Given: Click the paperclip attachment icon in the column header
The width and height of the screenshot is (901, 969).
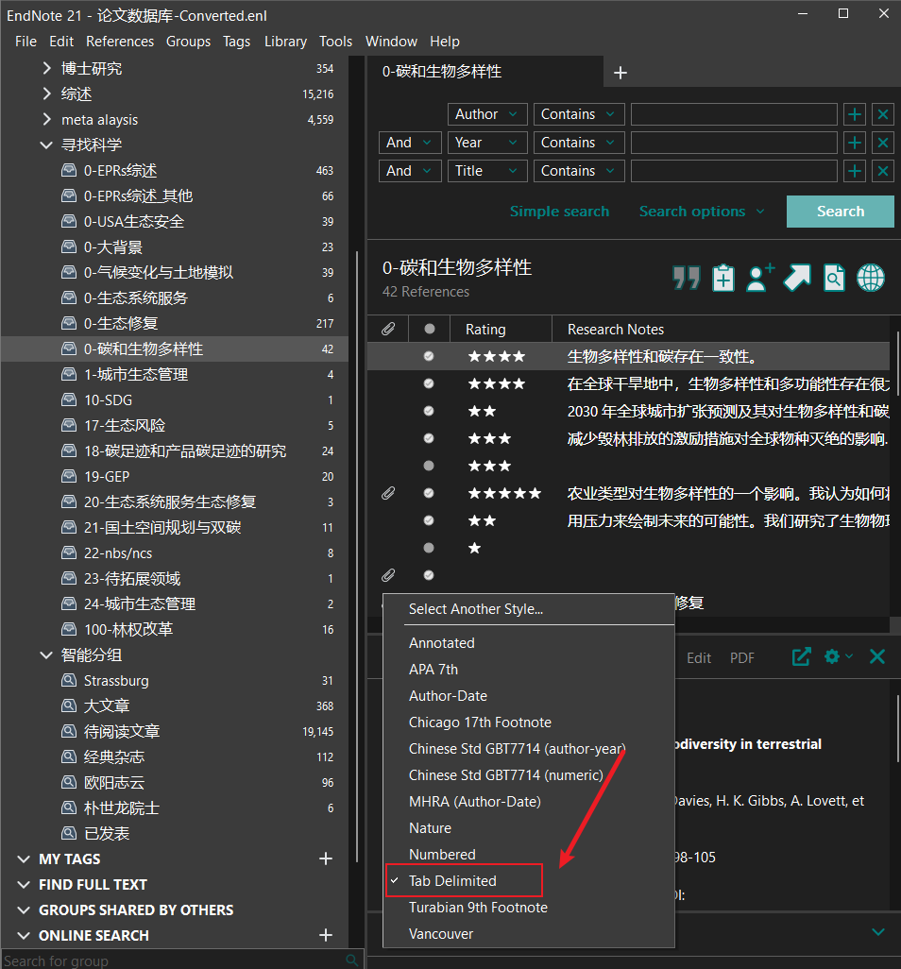Looking at the screenshot, I should (x=387, y=328).
